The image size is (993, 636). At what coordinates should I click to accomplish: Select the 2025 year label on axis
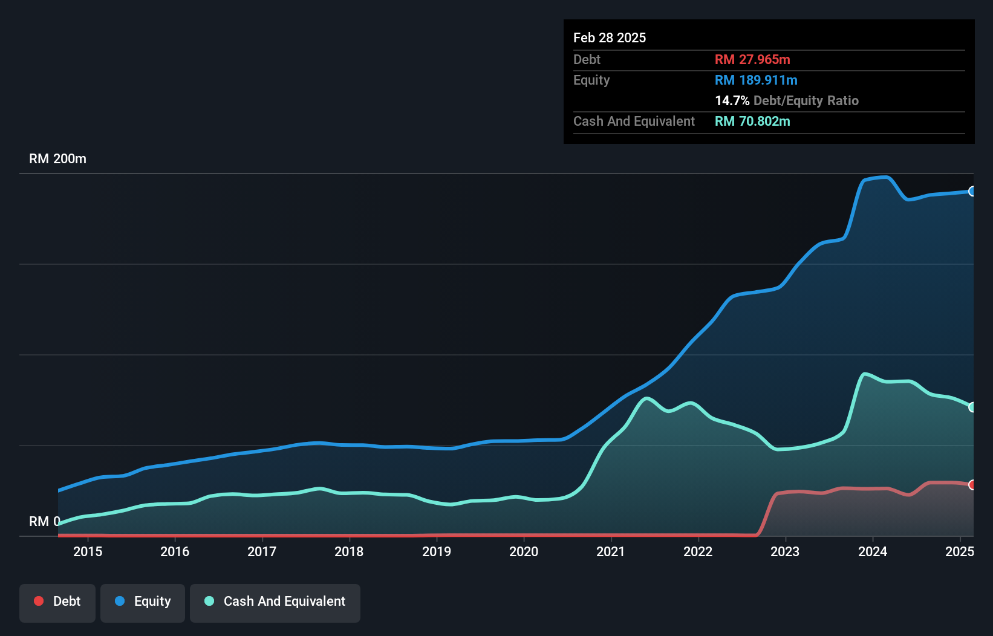click(960, 552)
